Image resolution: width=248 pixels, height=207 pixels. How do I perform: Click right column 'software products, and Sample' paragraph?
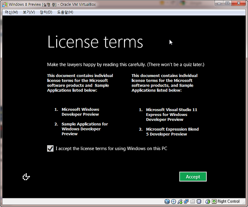[x=165, y=83]
